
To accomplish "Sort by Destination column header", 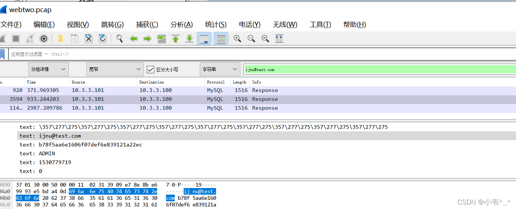I will point(171,82).
